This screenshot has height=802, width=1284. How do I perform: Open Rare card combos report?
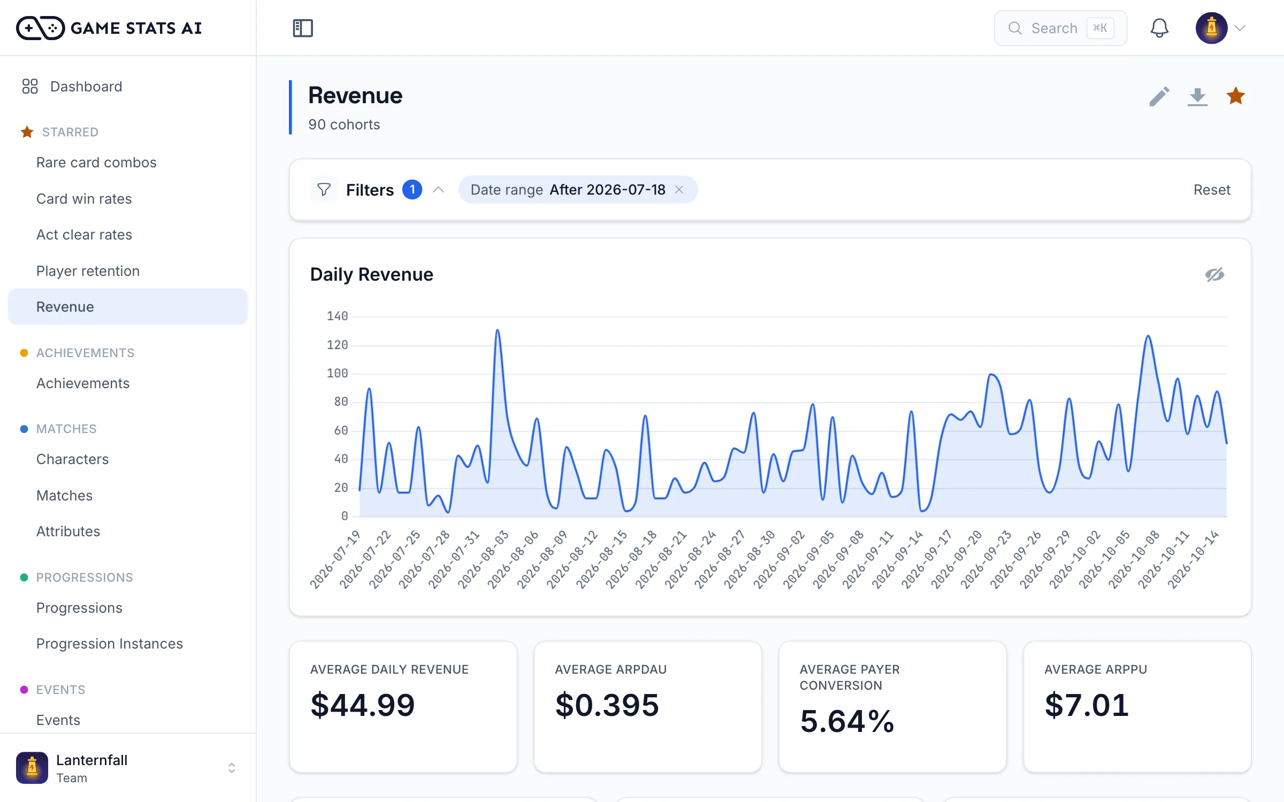click(x=128, y=163)
